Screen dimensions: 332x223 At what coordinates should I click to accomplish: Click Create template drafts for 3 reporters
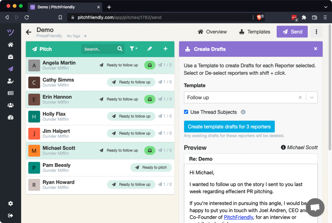[x=229, y=127]
